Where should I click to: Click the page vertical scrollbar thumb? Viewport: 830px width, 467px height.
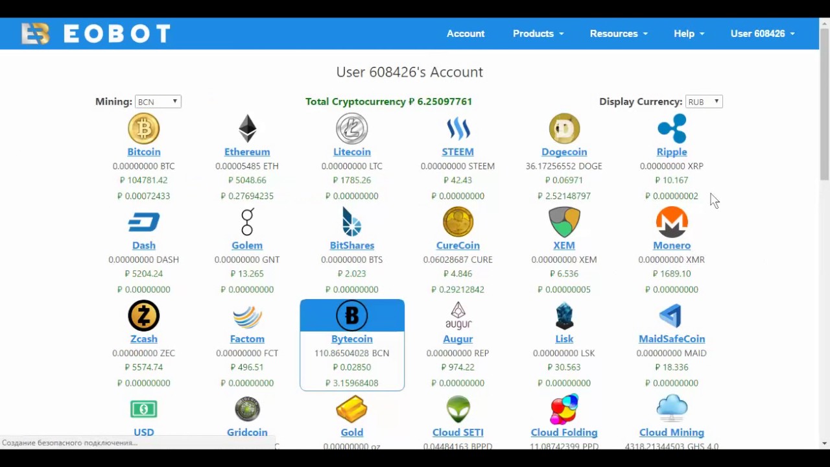point(824,104)
